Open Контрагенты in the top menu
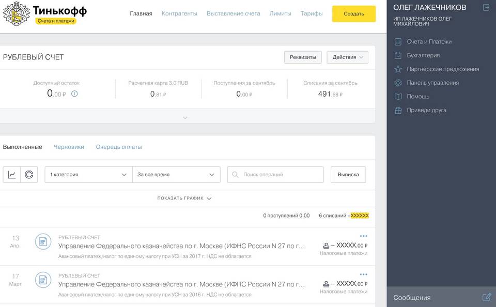Screen dimensions: 496x307 click(179, 13)
